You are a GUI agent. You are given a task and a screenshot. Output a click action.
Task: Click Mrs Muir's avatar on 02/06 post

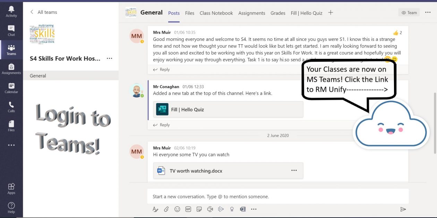tap(137, 152)
